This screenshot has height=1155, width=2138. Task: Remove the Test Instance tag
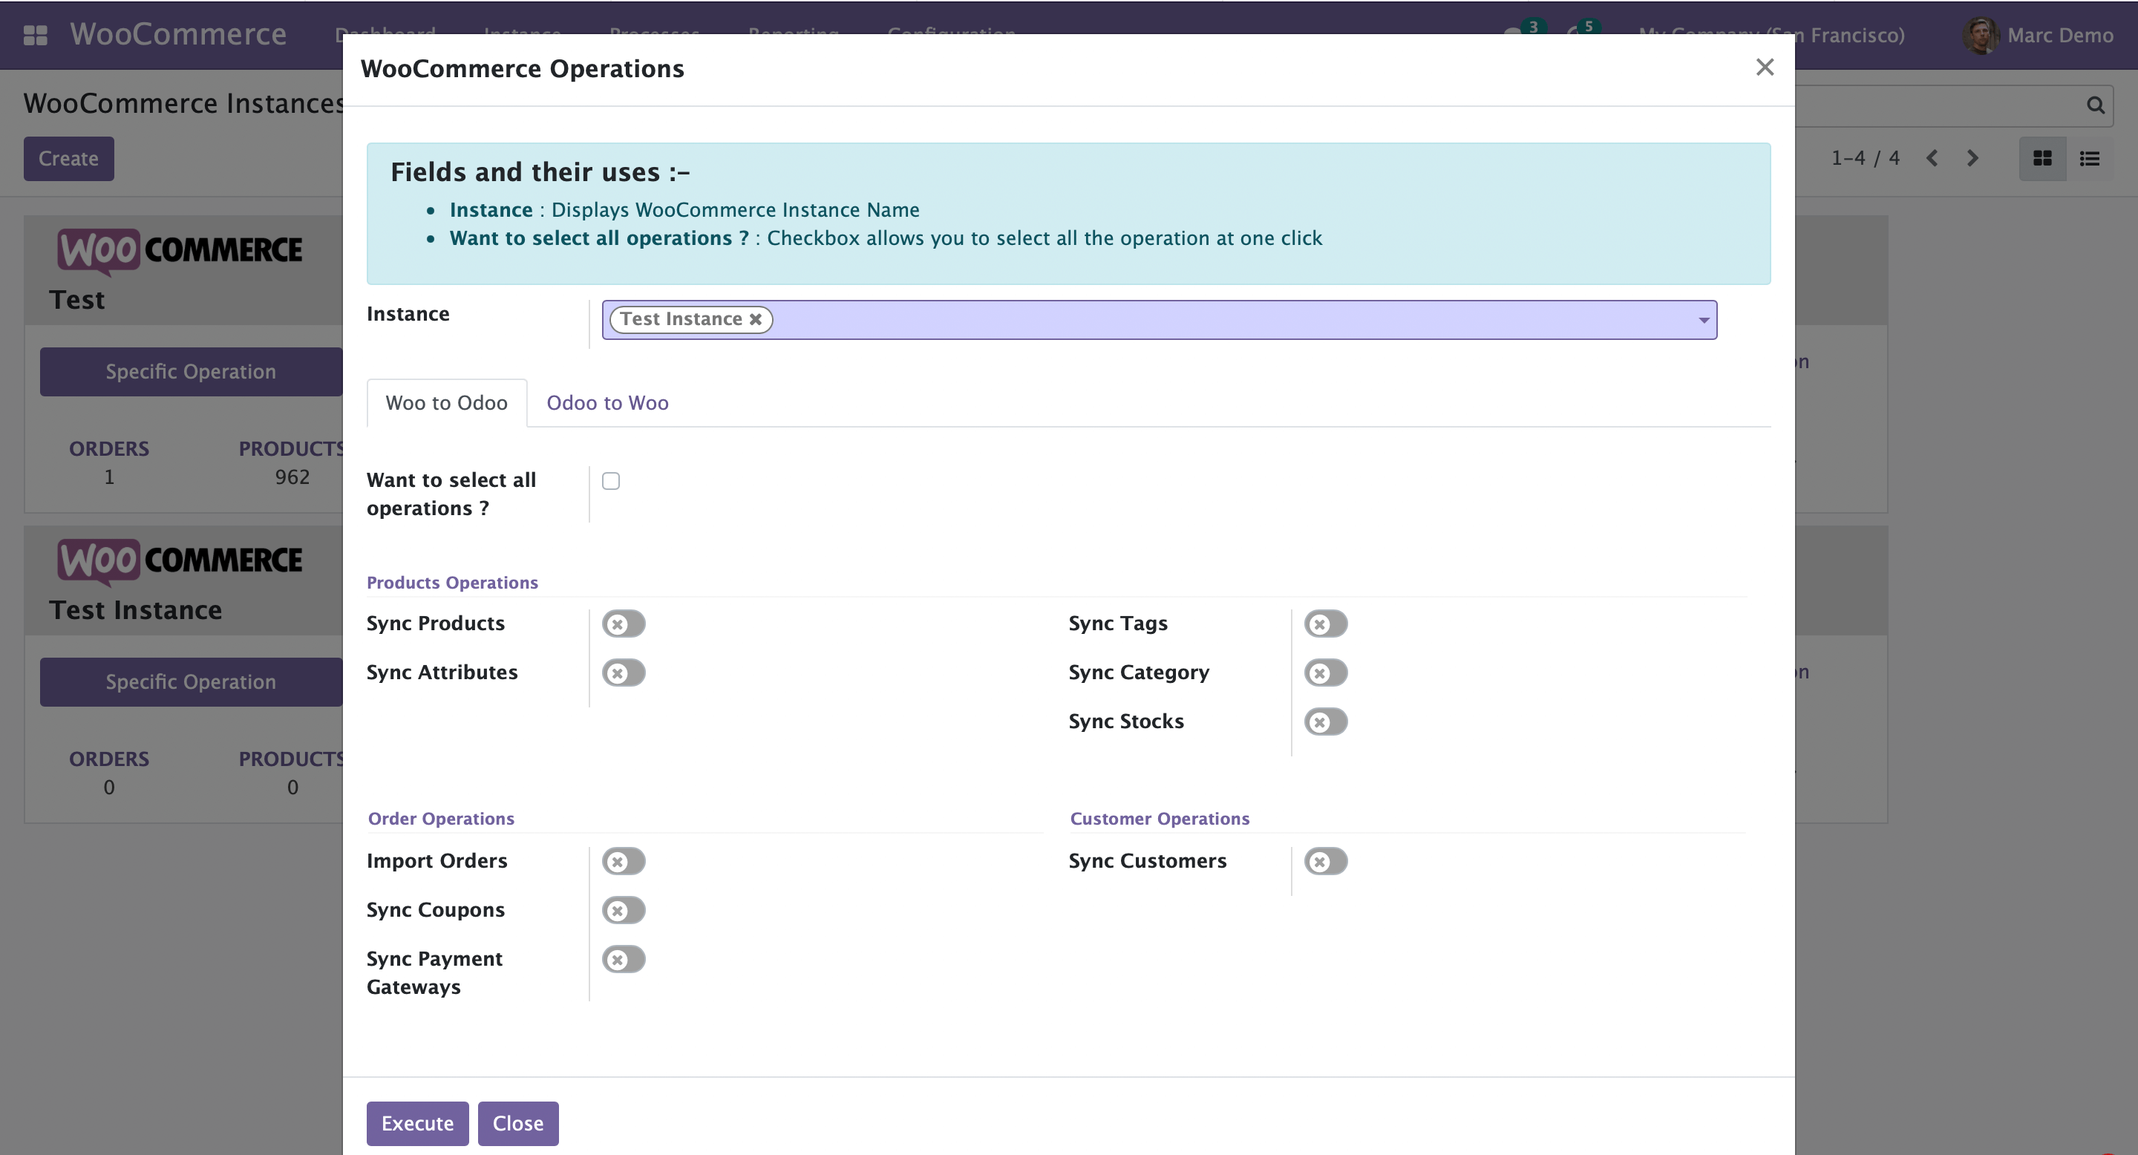(755, 319)
